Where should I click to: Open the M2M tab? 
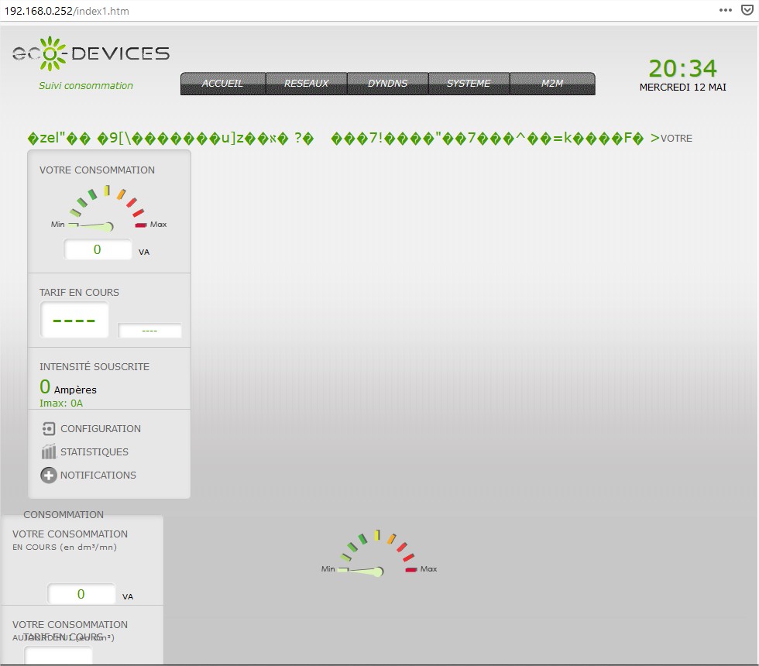click(552, 84)
